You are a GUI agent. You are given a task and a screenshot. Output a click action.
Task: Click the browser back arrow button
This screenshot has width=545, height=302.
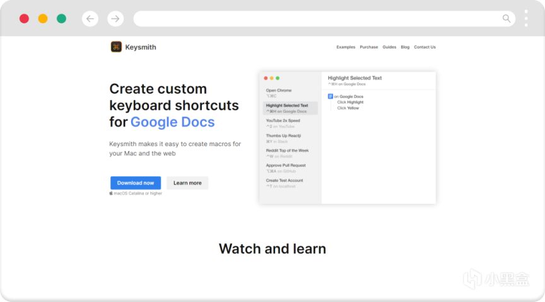90,19
